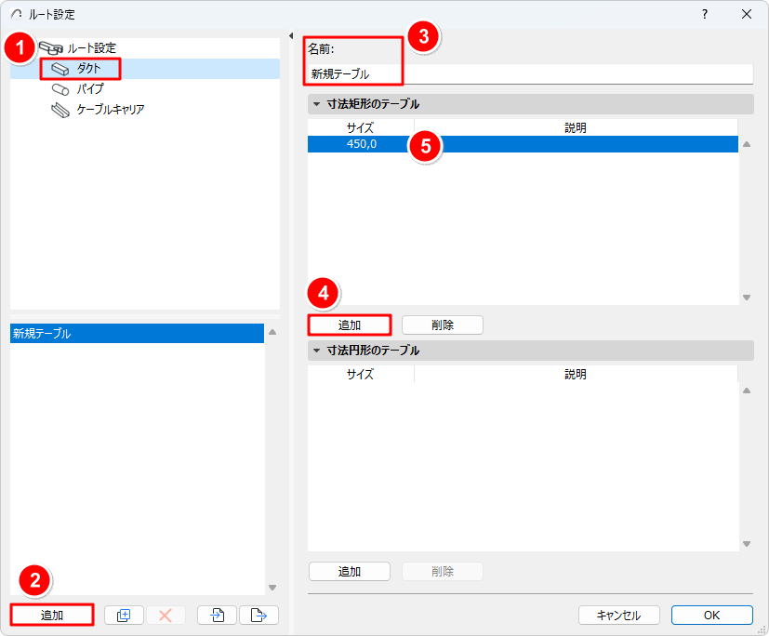Click the rectangular table scroll-down arrow
Screen dimensions: 769x636
(747, 298)
